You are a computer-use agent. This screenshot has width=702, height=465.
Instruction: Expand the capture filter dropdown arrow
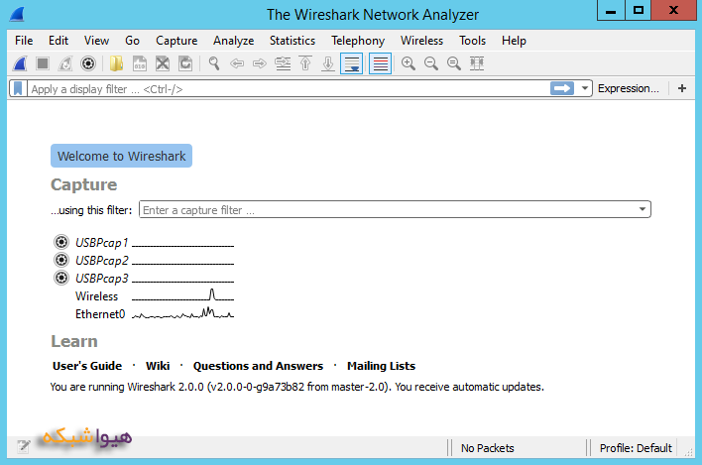tap(643, 210)
